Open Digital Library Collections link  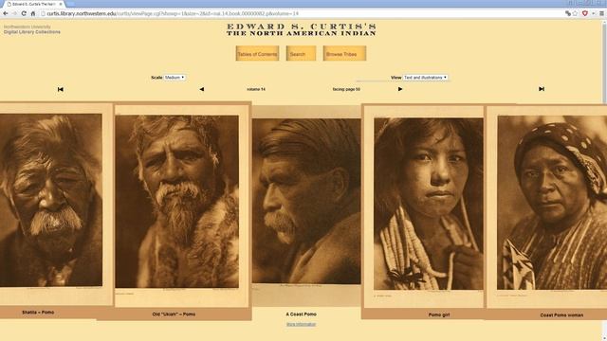tap(32, 32)
